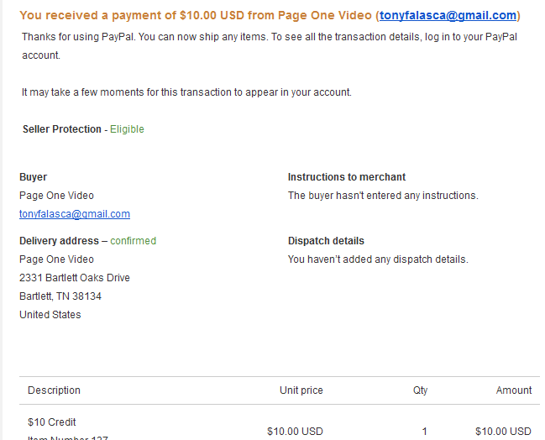Image resolution: width=545 pixels, height=440 pixels.
Task: Click the Description column header
Action: pos(54,390)
